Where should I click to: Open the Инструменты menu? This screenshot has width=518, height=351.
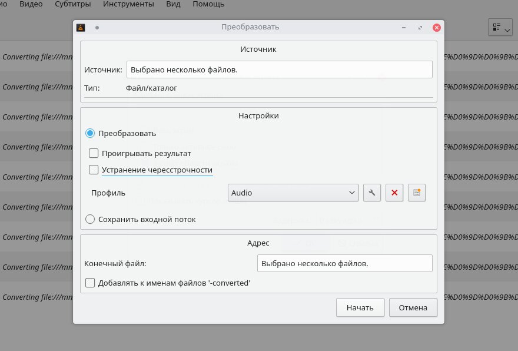point(128,4)
